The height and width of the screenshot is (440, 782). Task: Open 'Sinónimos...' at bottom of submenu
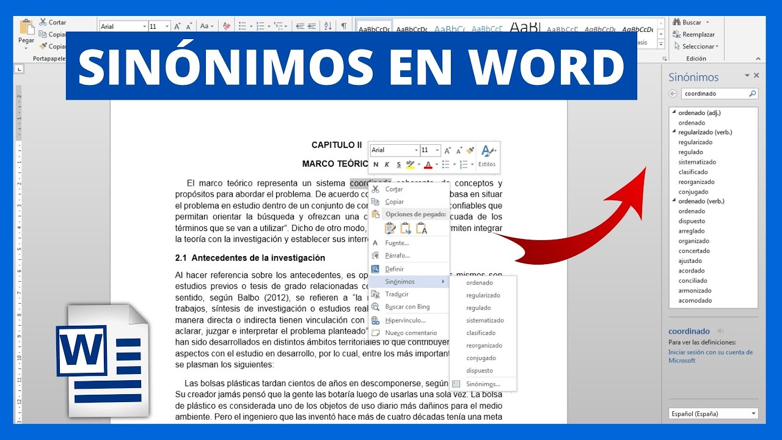click(x=483, y=384)
